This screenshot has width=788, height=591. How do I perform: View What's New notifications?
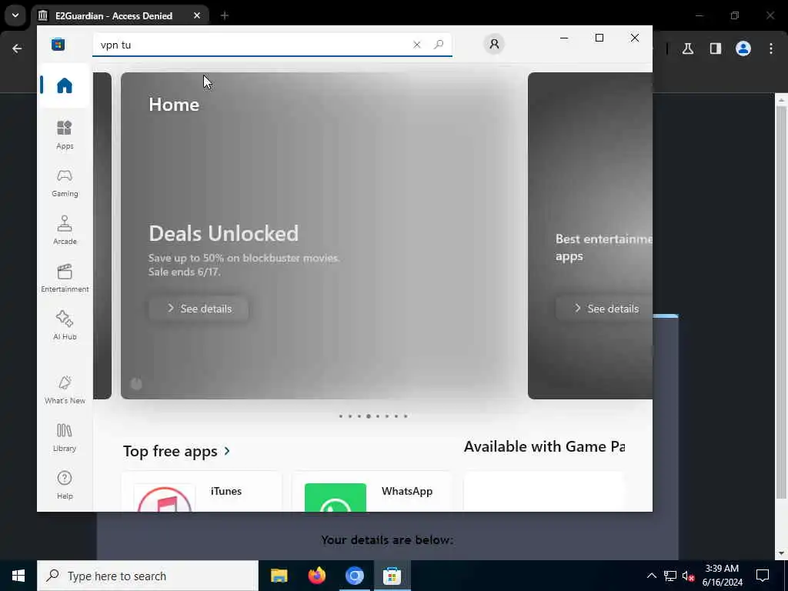point(65,390)
